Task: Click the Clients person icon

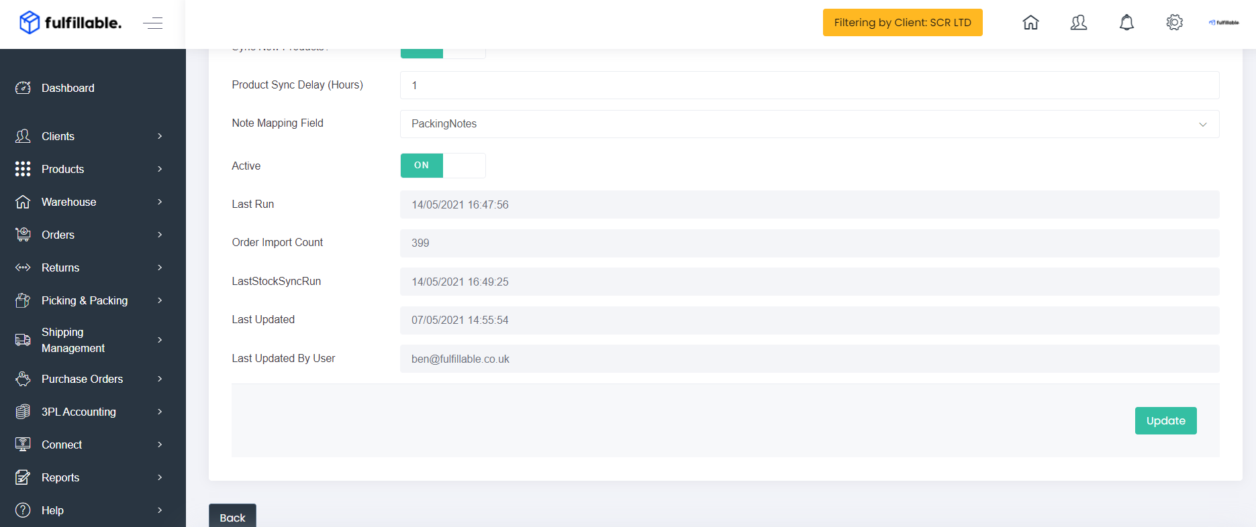Action: tap(23, 136)
